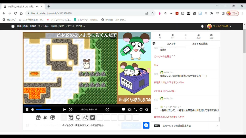Open the Adobe Acrobat extension
The image size is (246, 138).
[x=177, y=14]
